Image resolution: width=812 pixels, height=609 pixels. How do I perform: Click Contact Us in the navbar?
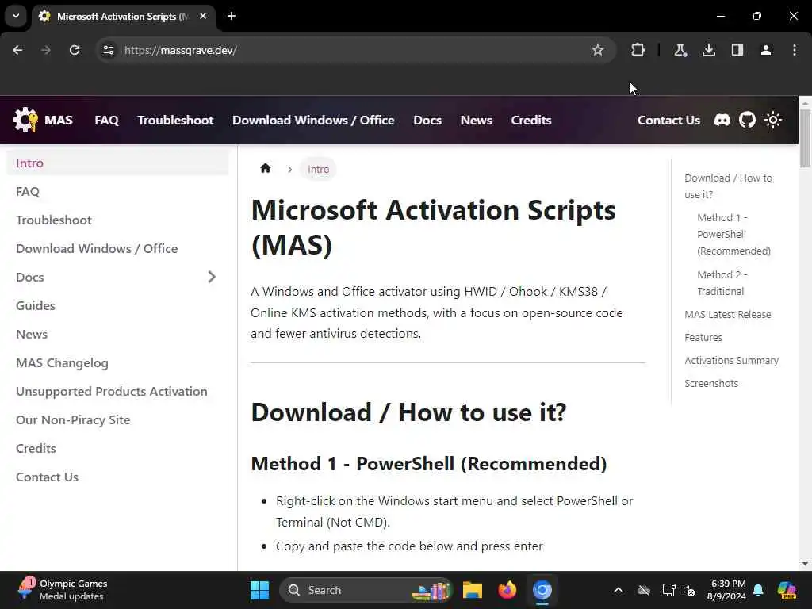point(668,121)
